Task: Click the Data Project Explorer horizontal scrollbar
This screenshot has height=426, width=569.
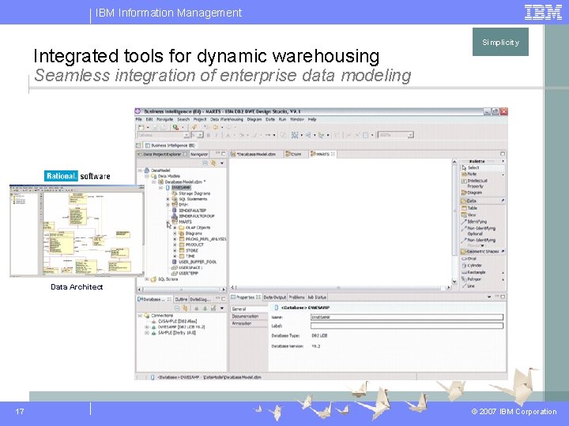Action: tap(182, 290)
